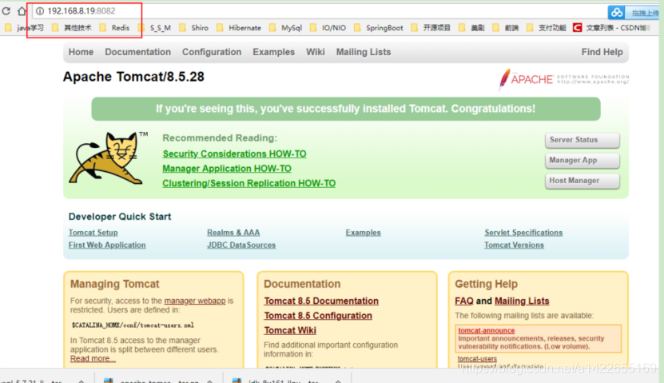Expand options for jdk-8u161 download

coord(338,381)
